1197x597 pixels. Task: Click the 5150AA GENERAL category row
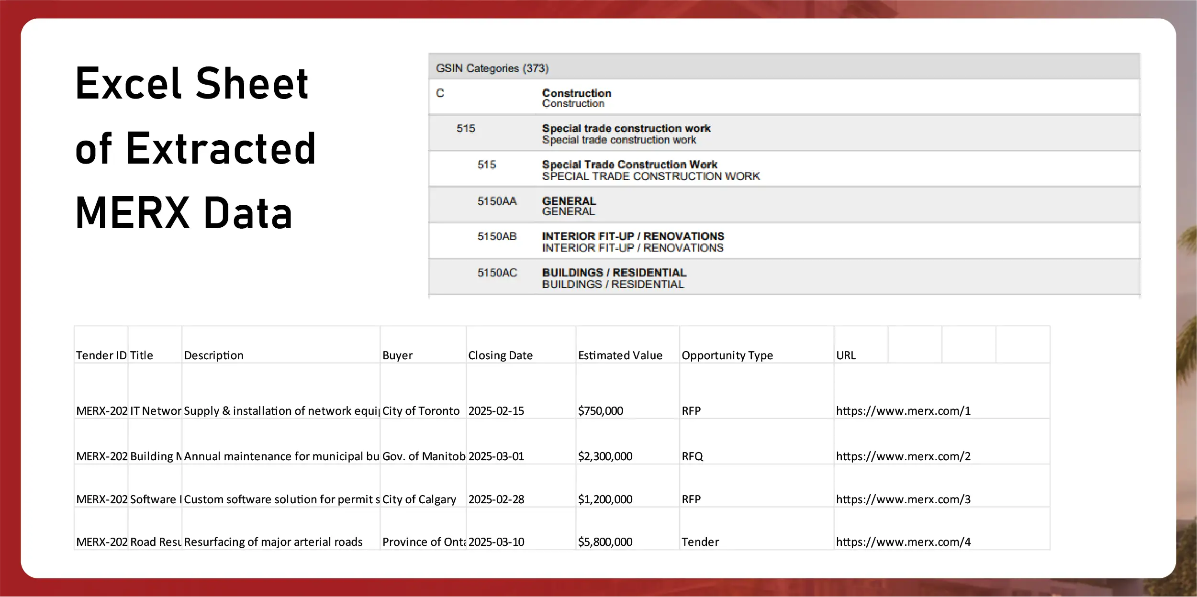click(569, 206)
